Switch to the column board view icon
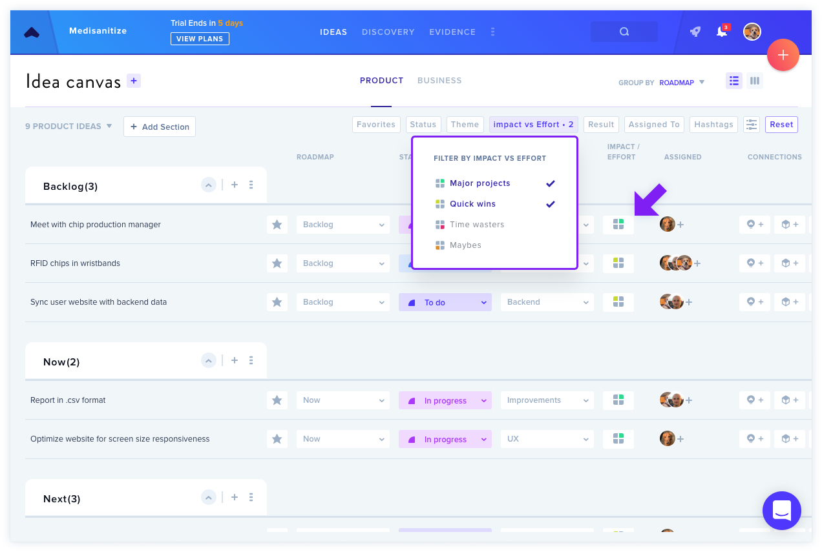Screen dimensions: 822x552 pos(754,81)
